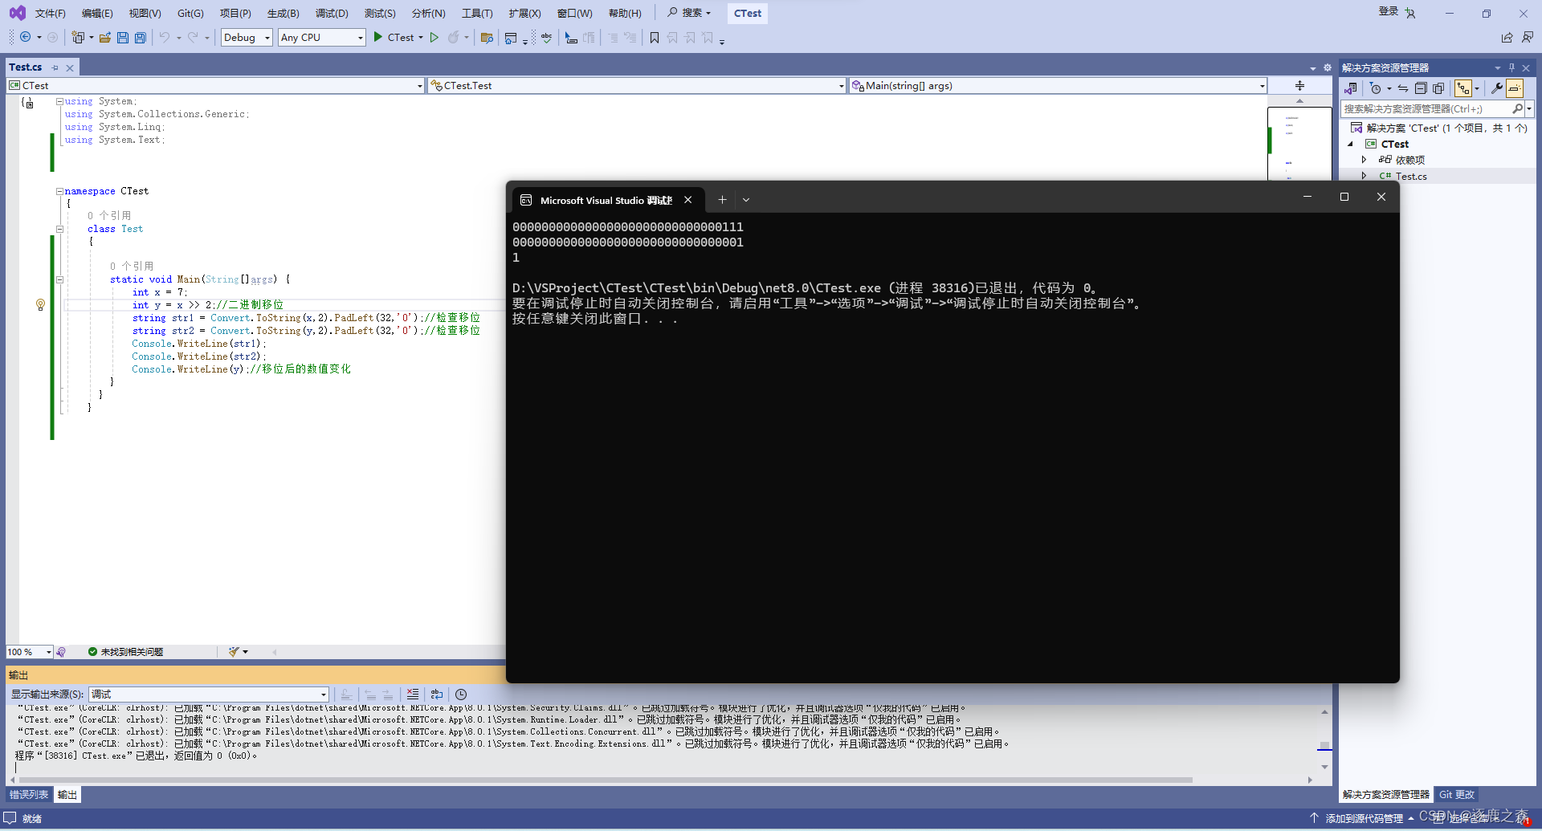Switch views icon in Solution Explorer toolbar
This screenshot has height=831, width=1542.
coord(1352,88)
